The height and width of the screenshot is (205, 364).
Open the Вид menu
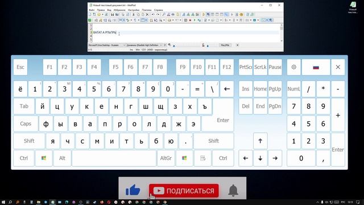pyautogui.click(x=109, y=10)
